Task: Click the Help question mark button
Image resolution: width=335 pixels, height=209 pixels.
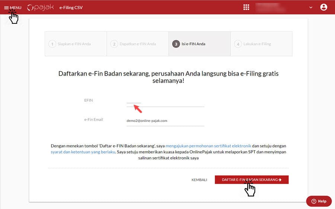Action: [x=319, y=201]
